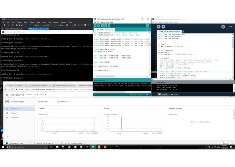Run the sketch in Processing
The height and width of the screenshot is (167, 235).
(x=159, y=27)
